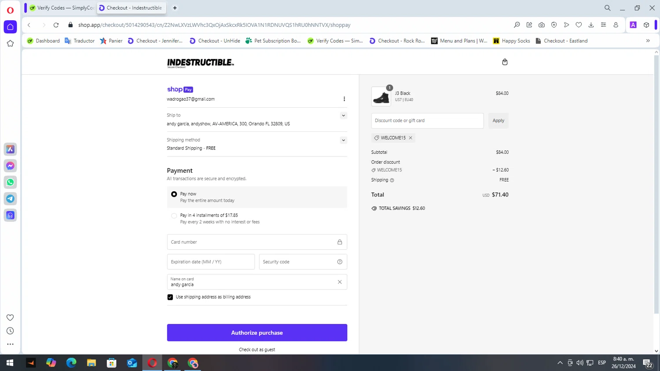Open the extensions cube icon
The image size is (660, 371).
point(646,25)
